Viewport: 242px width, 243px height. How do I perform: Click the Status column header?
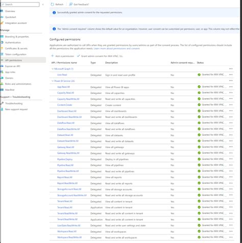pos(200,63)
